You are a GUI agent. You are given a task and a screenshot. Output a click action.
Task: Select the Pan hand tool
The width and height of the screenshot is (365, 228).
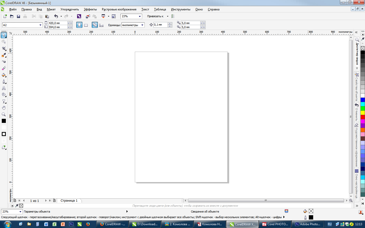pyautogui.click(x=4, y=108)
